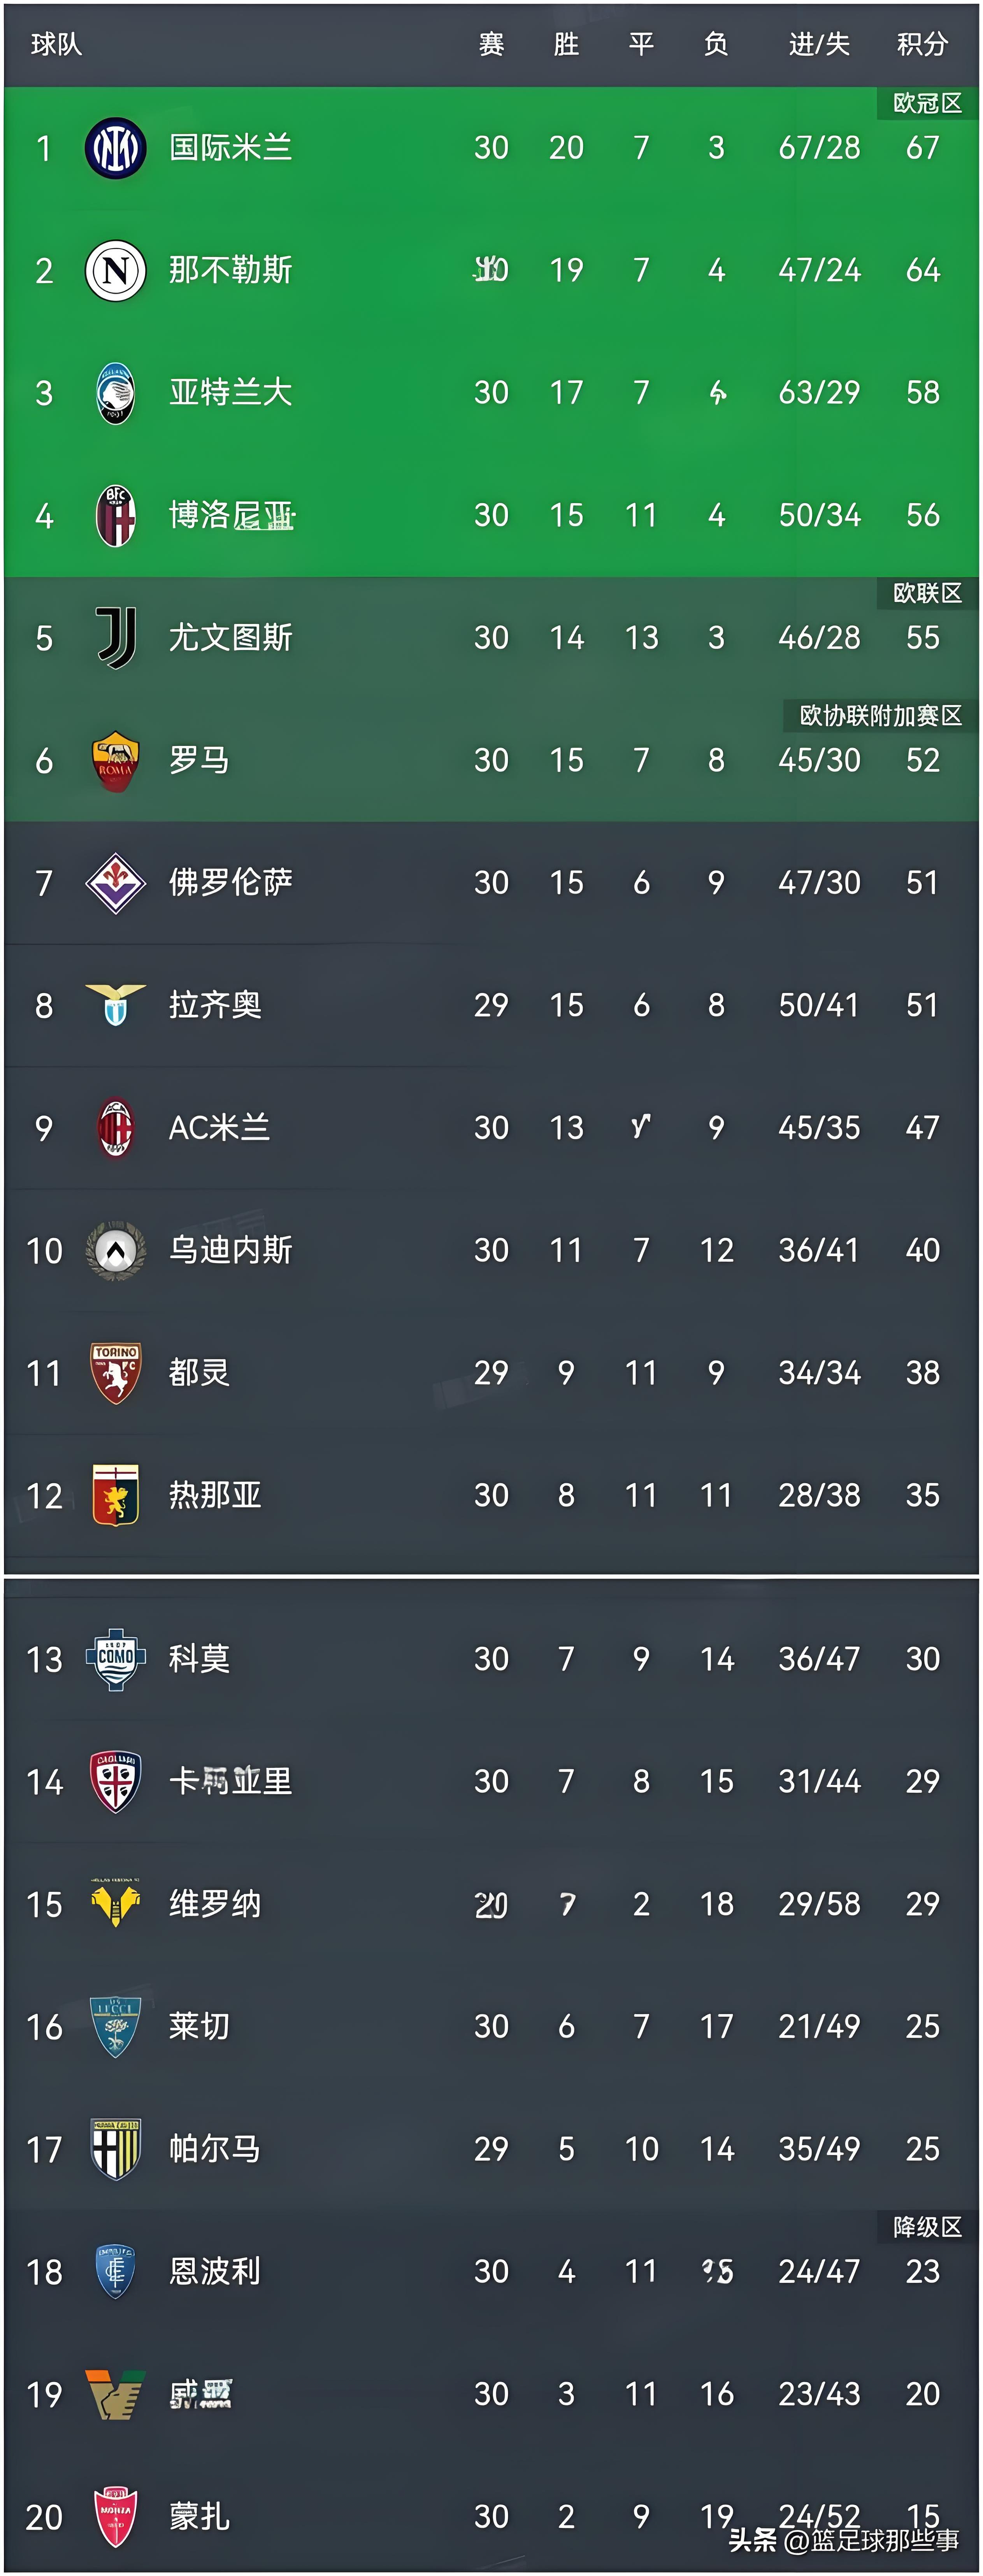The width and height of the screenshot is (983, 2576).
Task: Sort table by 积分 column header
Action: [921, 44]
